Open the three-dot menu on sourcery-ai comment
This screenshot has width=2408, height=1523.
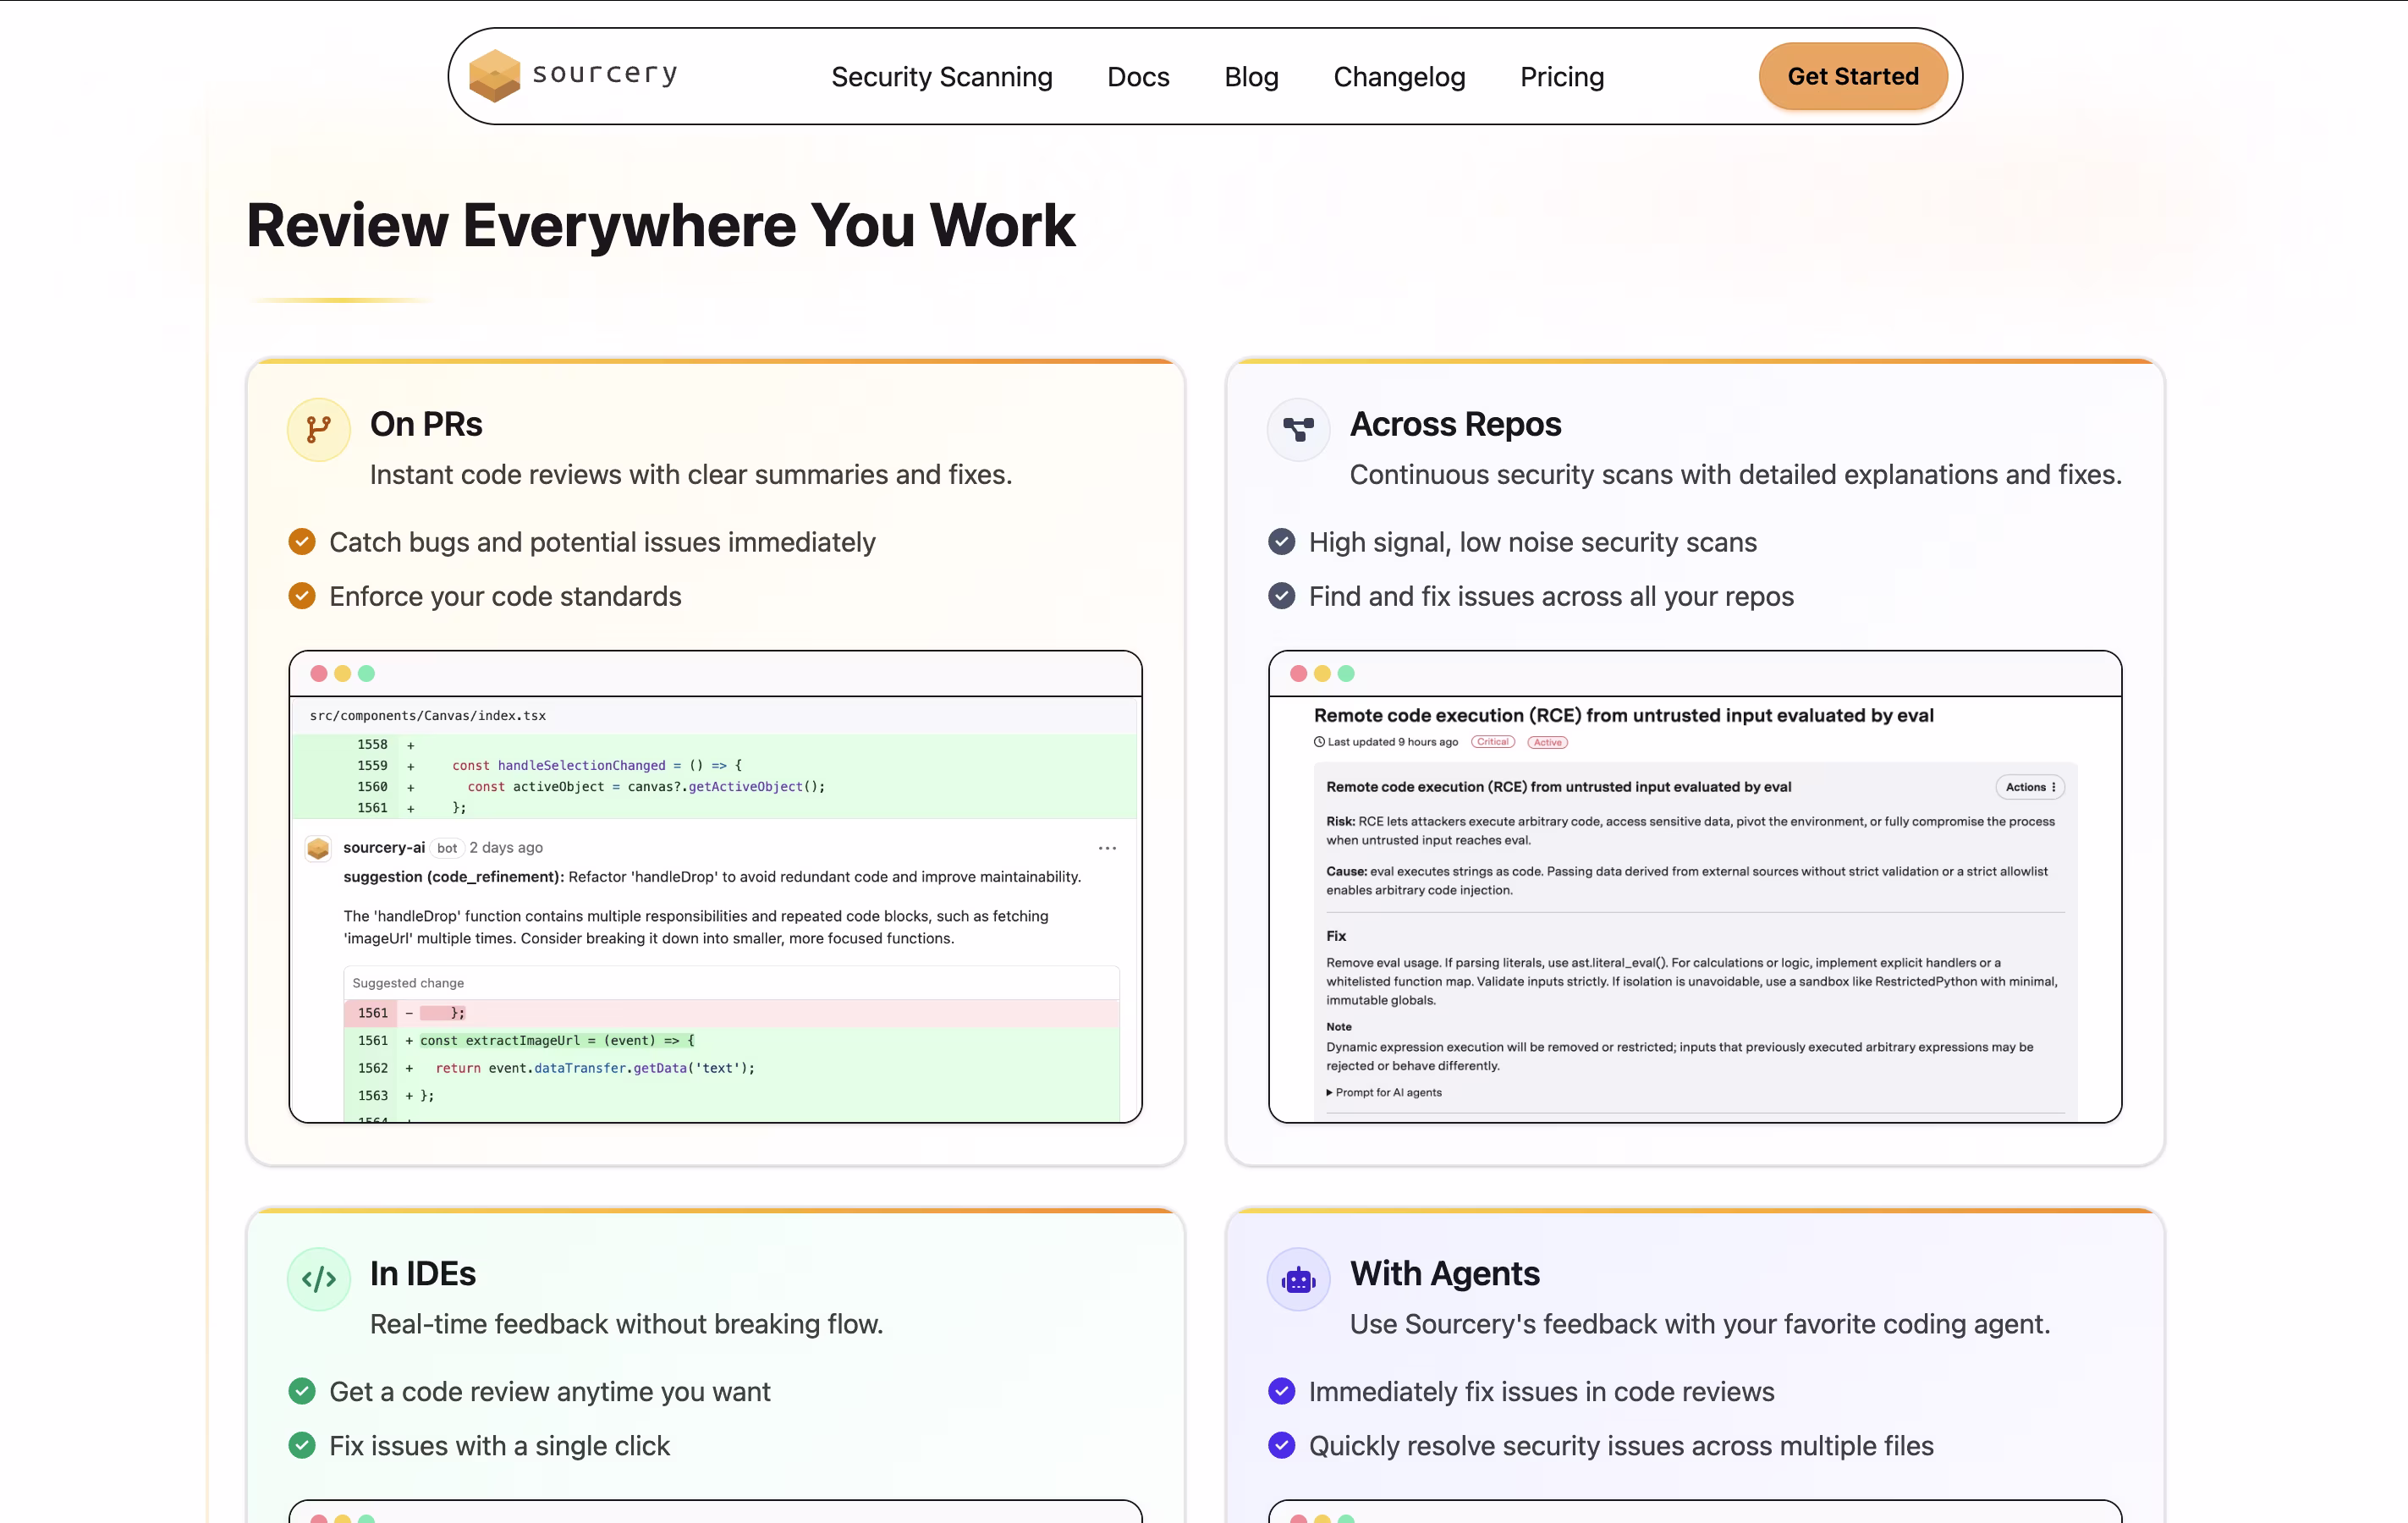(1107, 848)
